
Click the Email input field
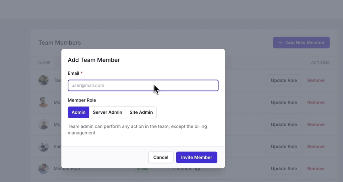click(x=143, y=85)
